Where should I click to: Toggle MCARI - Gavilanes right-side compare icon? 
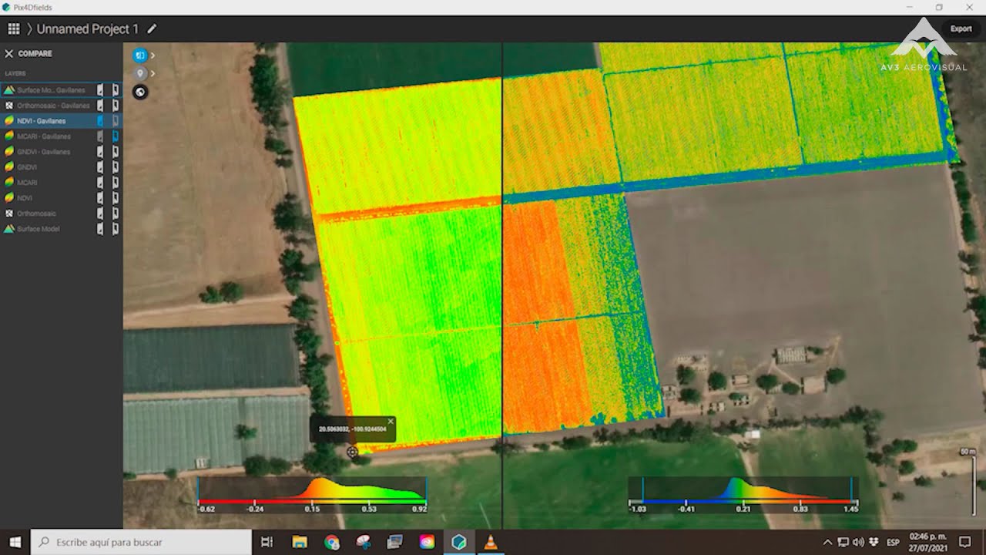pos(116,136)
